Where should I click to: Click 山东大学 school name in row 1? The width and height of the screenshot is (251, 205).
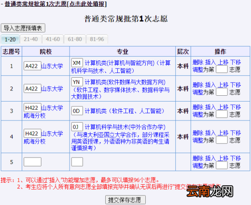(52, 66)
